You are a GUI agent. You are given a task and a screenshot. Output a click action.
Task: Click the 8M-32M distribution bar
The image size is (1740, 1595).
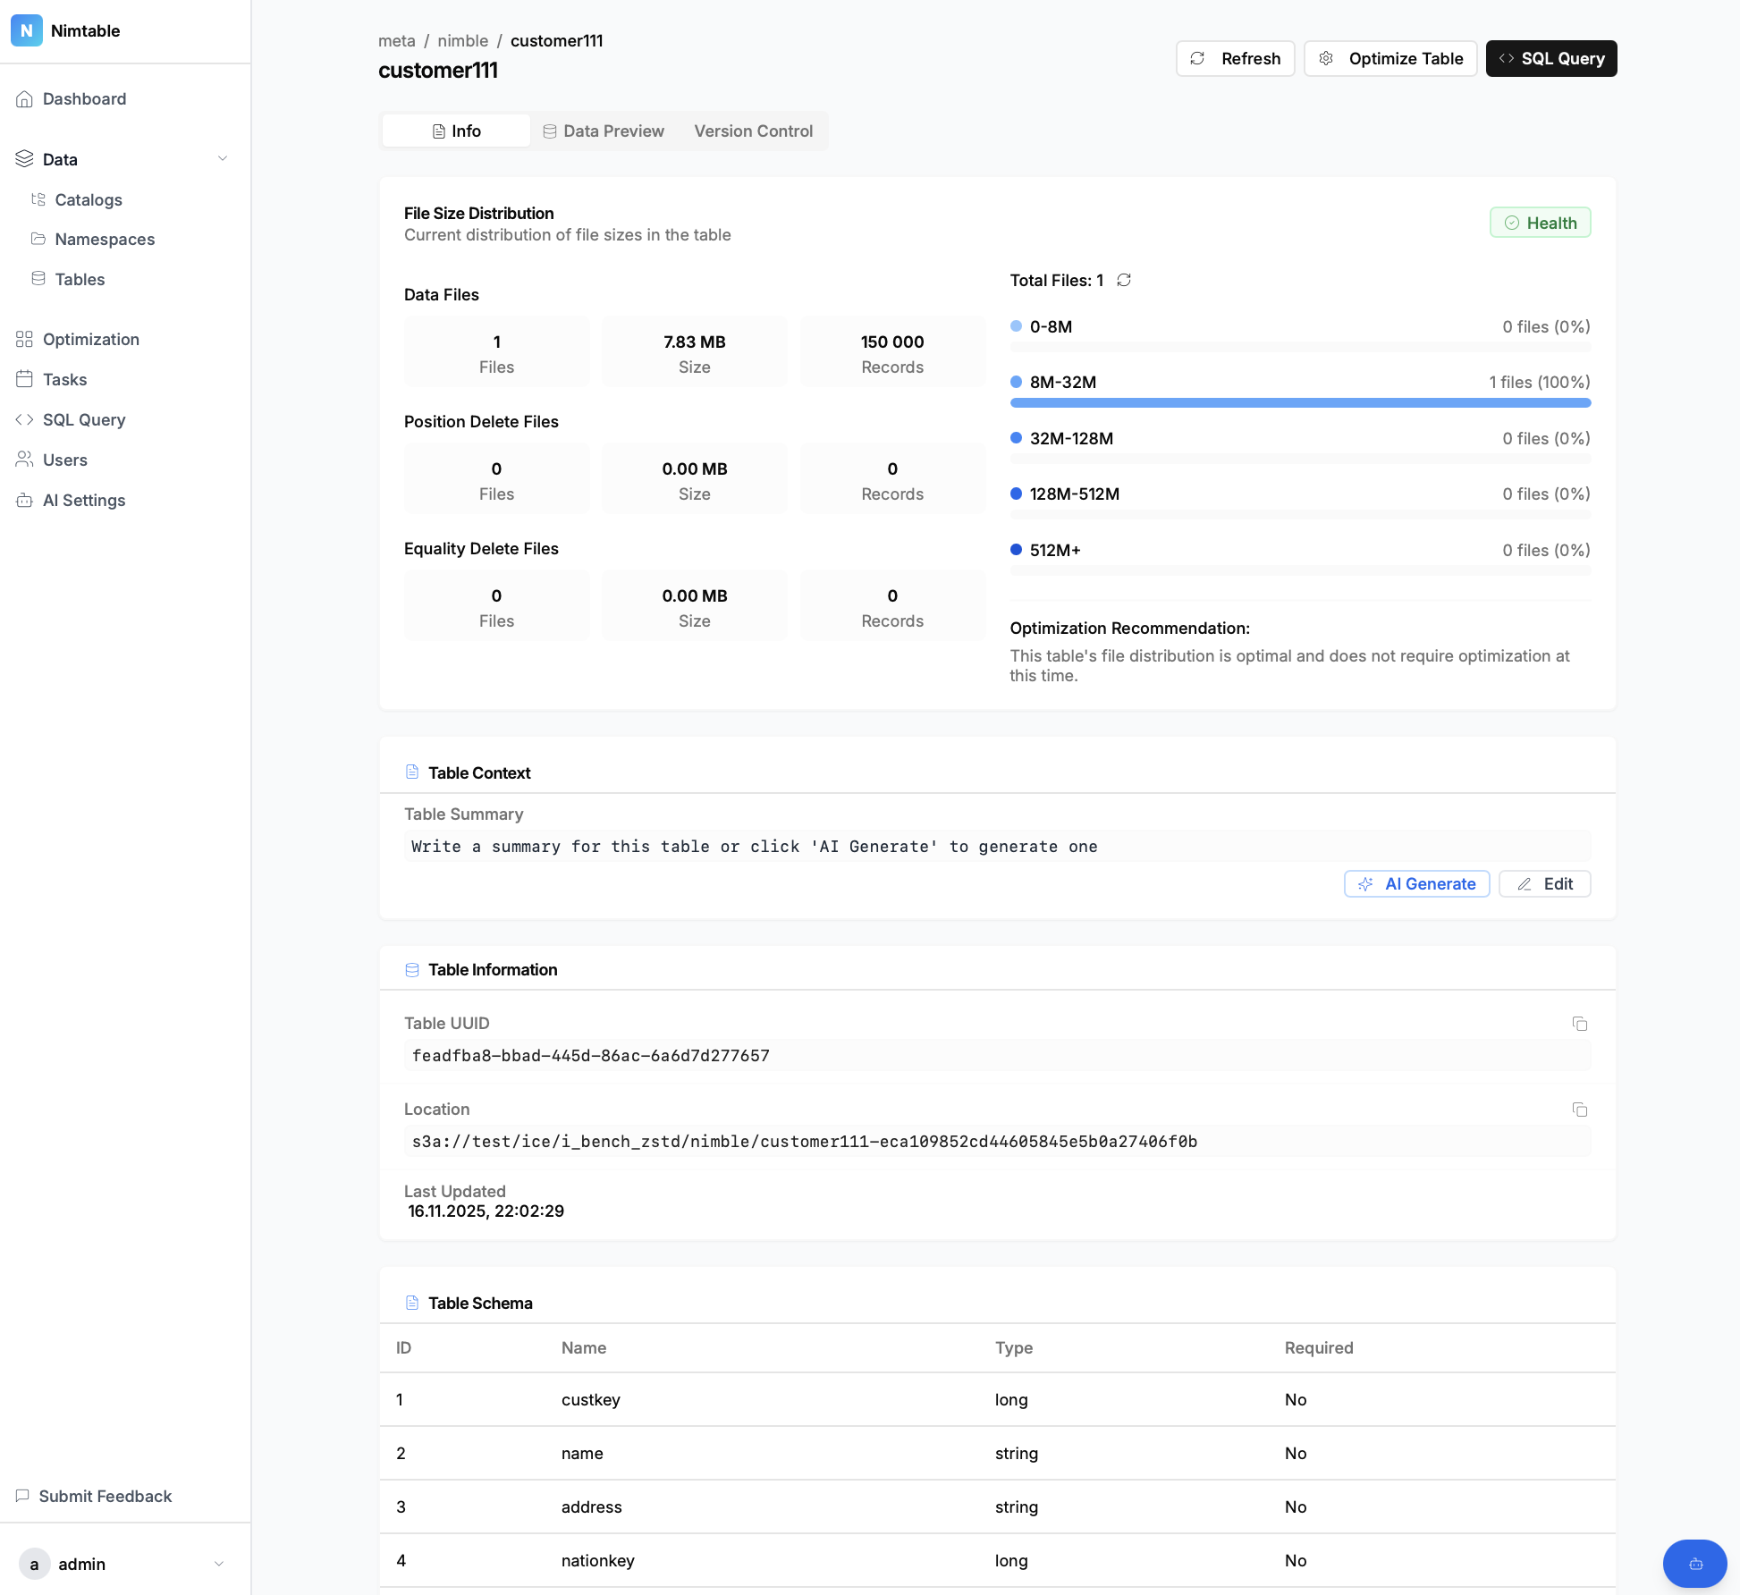pos(1299,403)
